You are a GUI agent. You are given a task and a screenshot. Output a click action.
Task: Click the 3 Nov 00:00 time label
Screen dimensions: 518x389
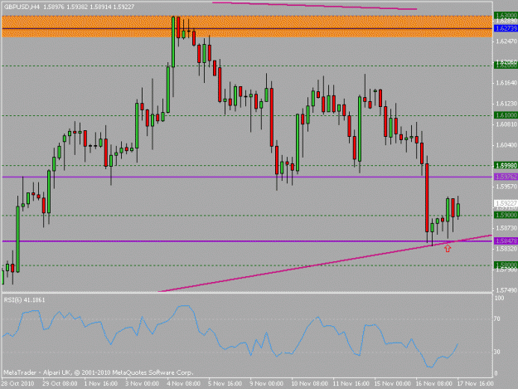(x=142, y=383)
